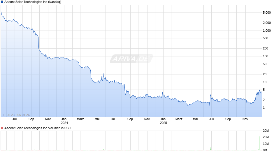Click the 'März' label after Jan. 2024
274x153 pixels.
(80, 119)
